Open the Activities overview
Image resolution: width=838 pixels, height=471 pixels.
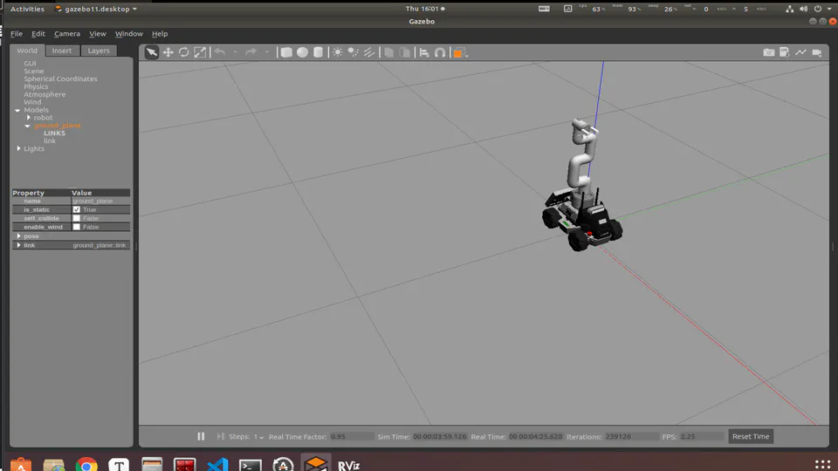(27, 9)
